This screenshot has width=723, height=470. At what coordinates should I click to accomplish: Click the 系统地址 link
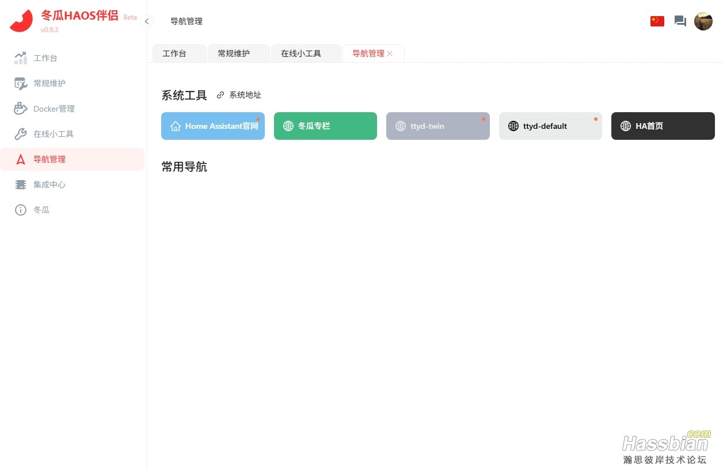pyautogui.click(x=245, y=95)
